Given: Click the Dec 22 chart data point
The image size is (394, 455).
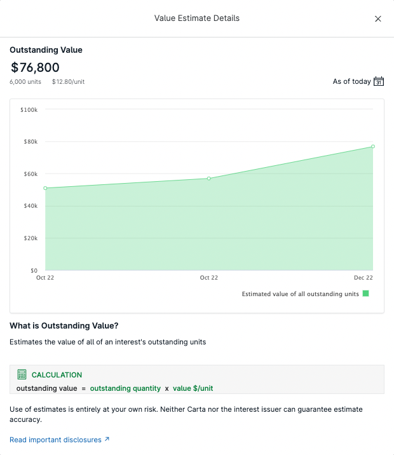Looking at the screenshot, I should [x=373, y=146].
